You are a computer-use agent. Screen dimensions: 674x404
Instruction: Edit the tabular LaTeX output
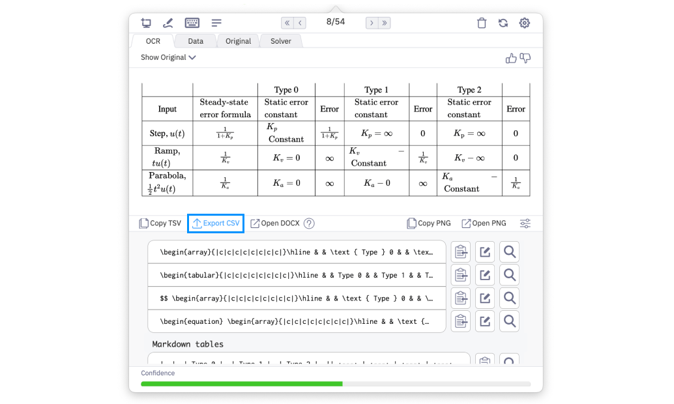[x=485, y=274]
